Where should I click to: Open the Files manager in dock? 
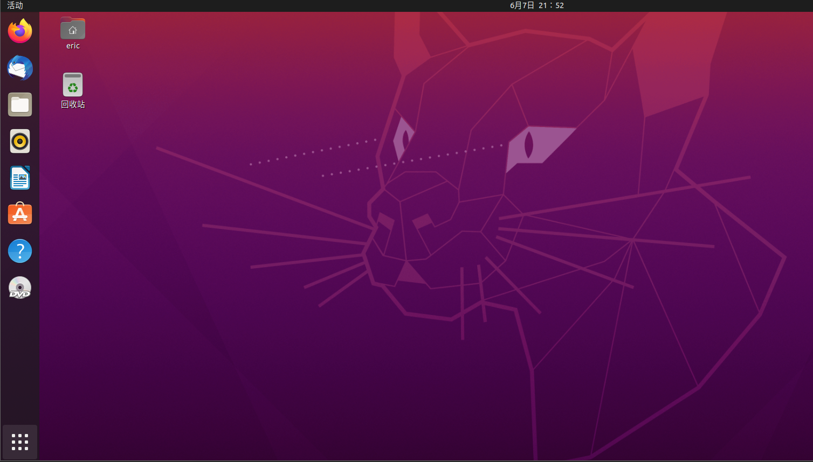[x=20, y=104]
